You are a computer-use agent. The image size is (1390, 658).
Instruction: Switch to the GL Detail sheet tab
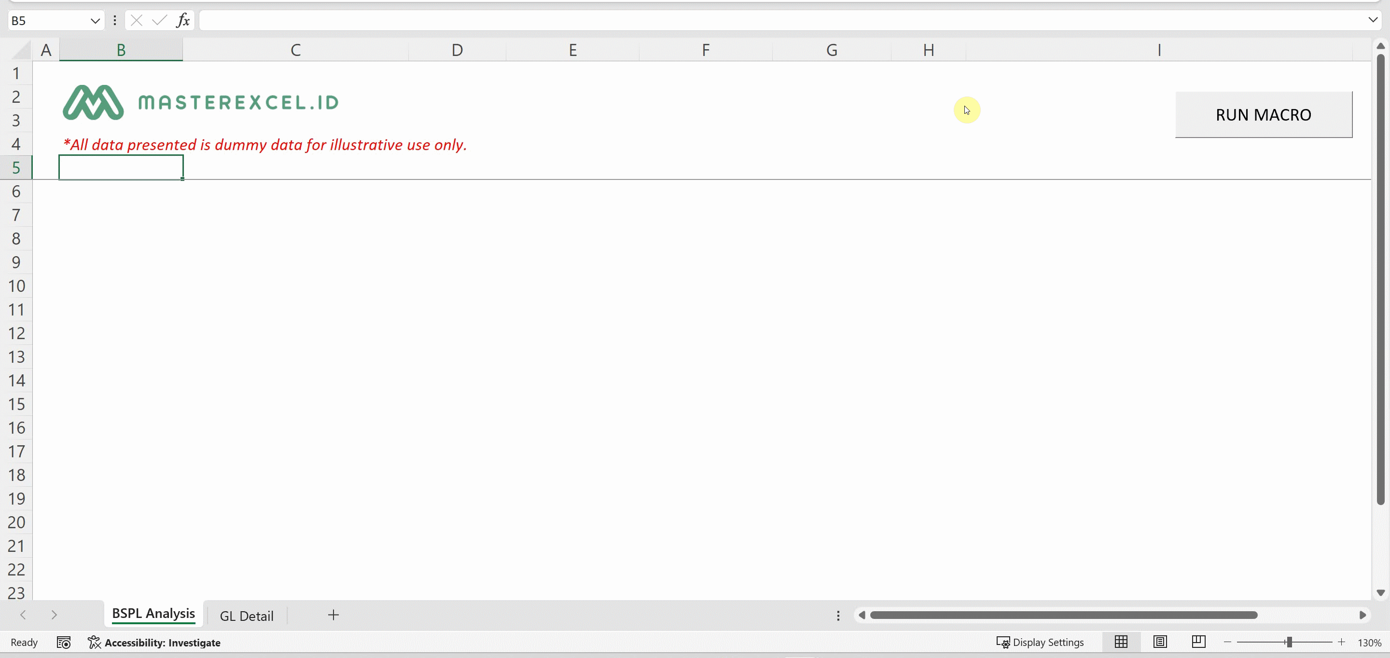(x=247, y=616)
